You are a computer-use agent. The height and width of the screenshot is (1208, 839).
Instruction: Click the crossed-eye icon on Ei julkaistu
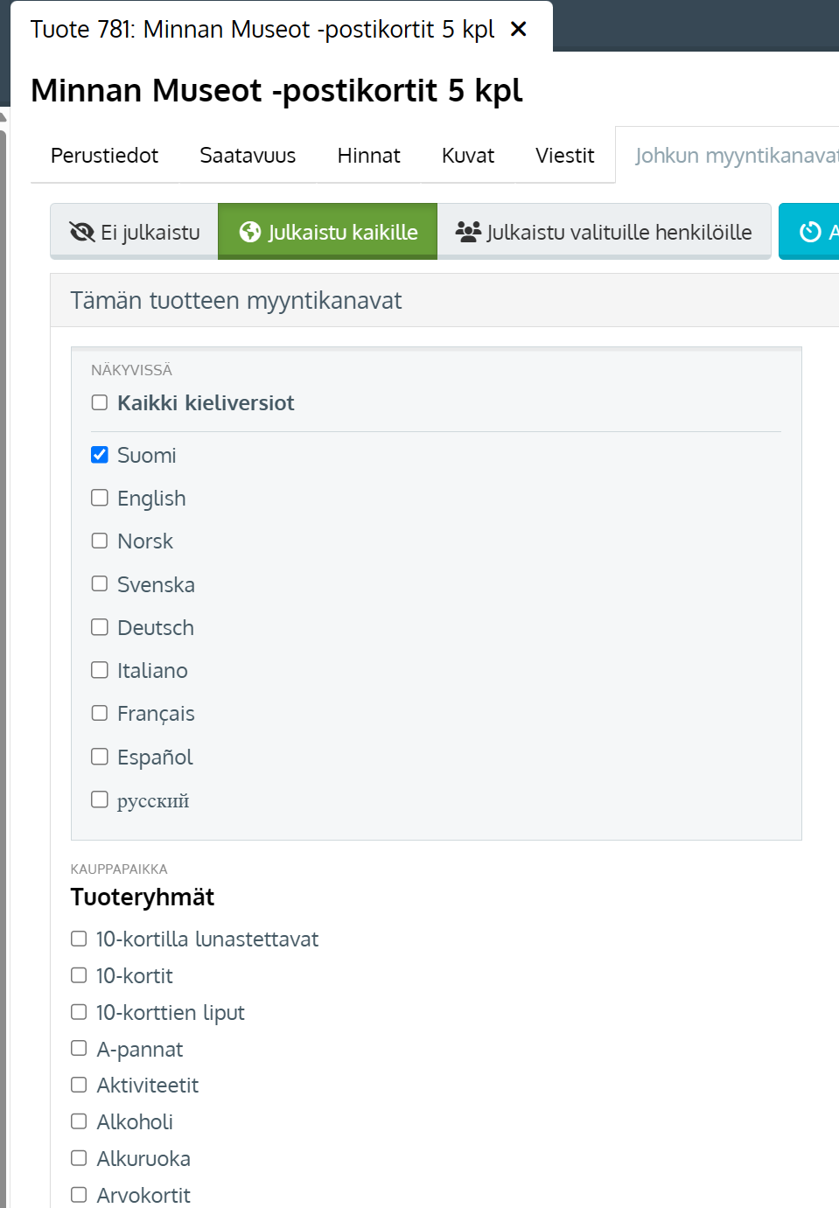[82, 232]
